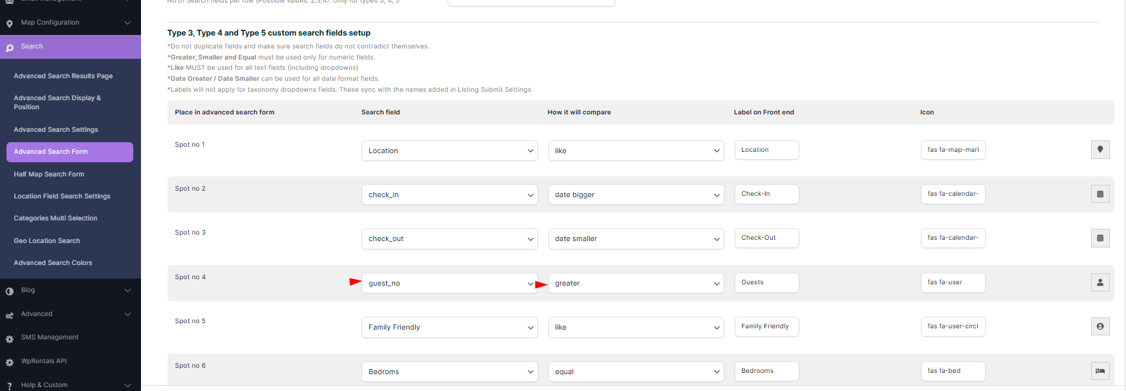Open the guest_no search field dropdown

449,283
